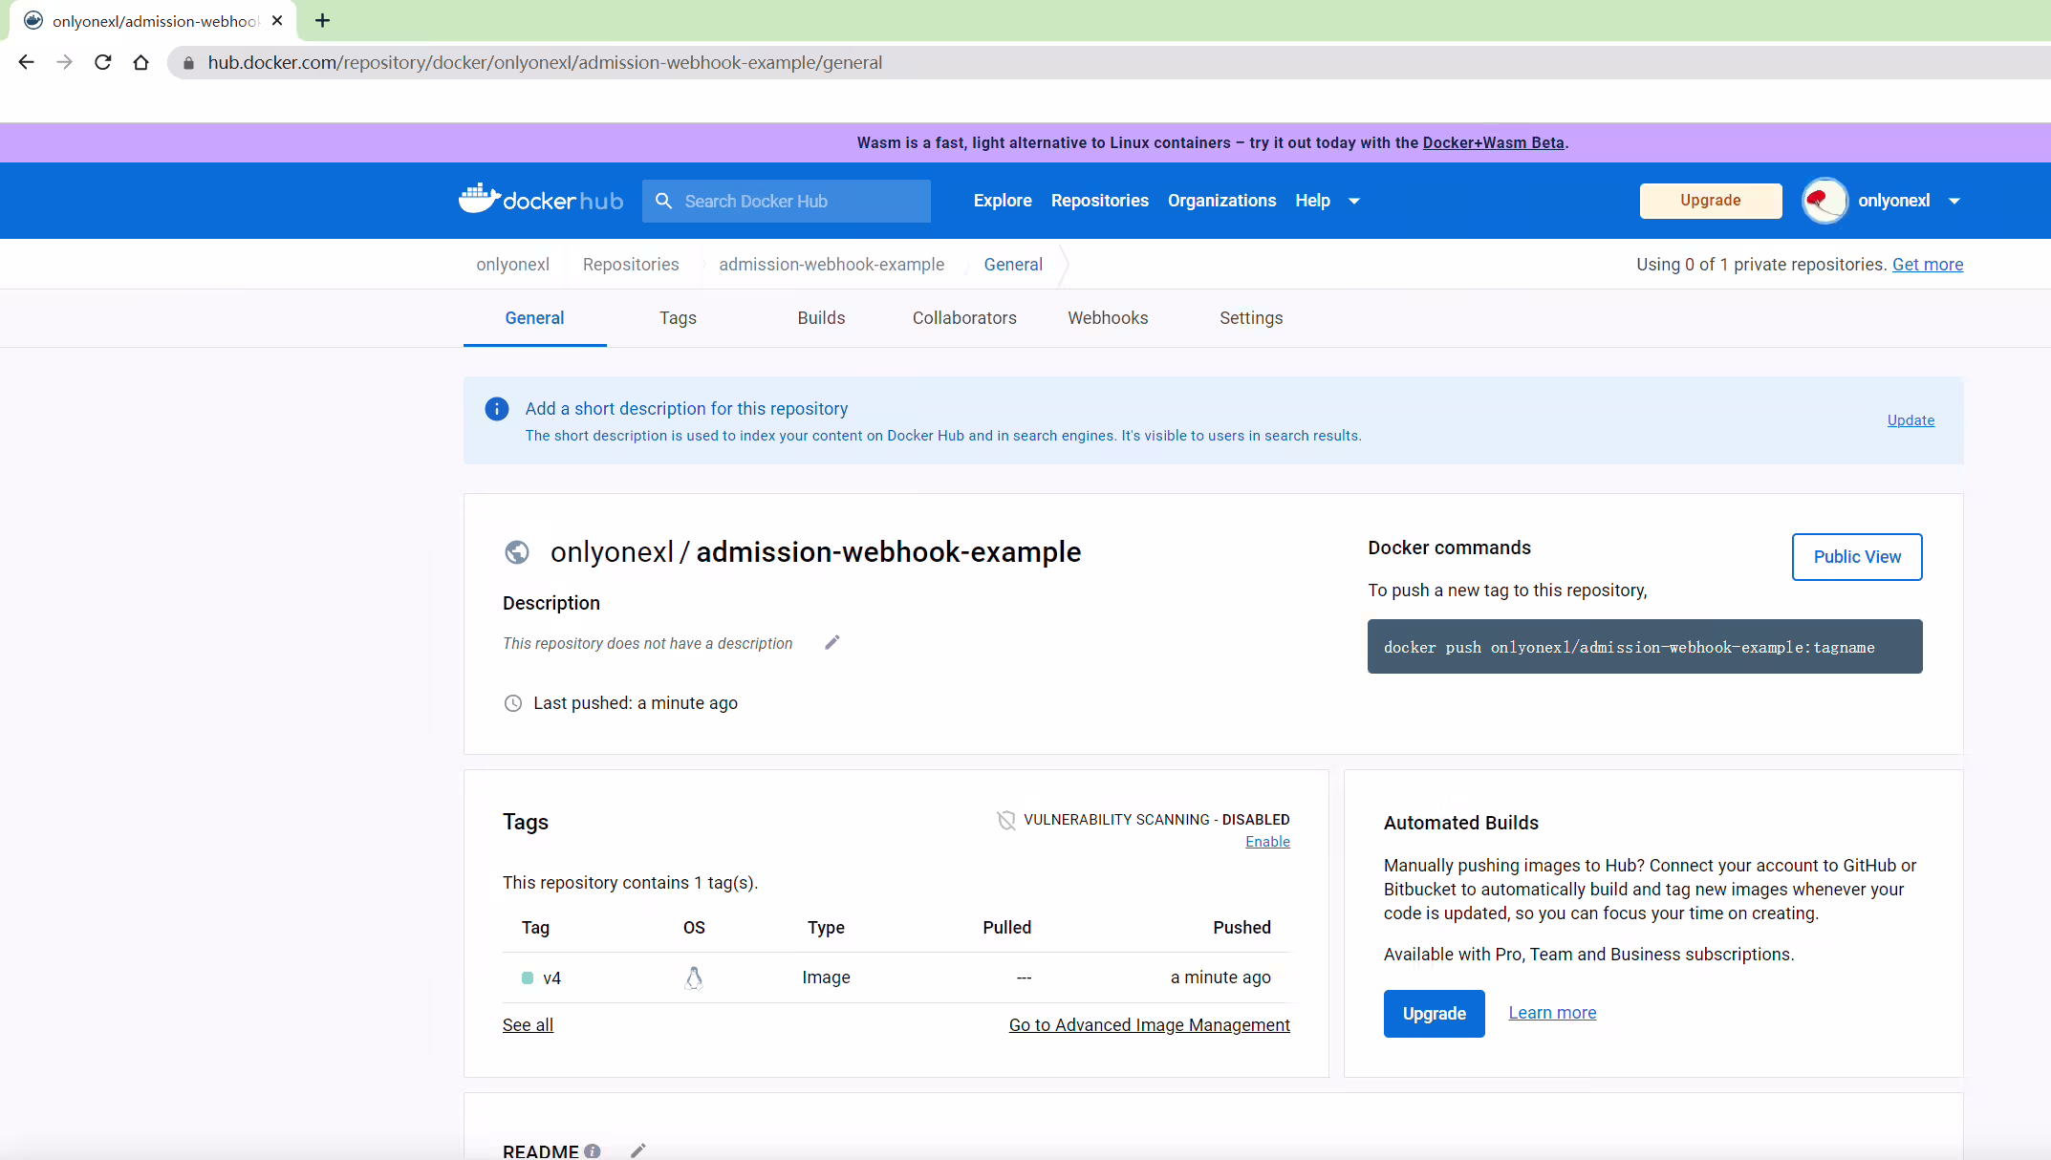This screenshot has width=2051, height=1160.
Task: Click the blue info icon in banner
Action: pyautogui.click(x=497, y=409)
